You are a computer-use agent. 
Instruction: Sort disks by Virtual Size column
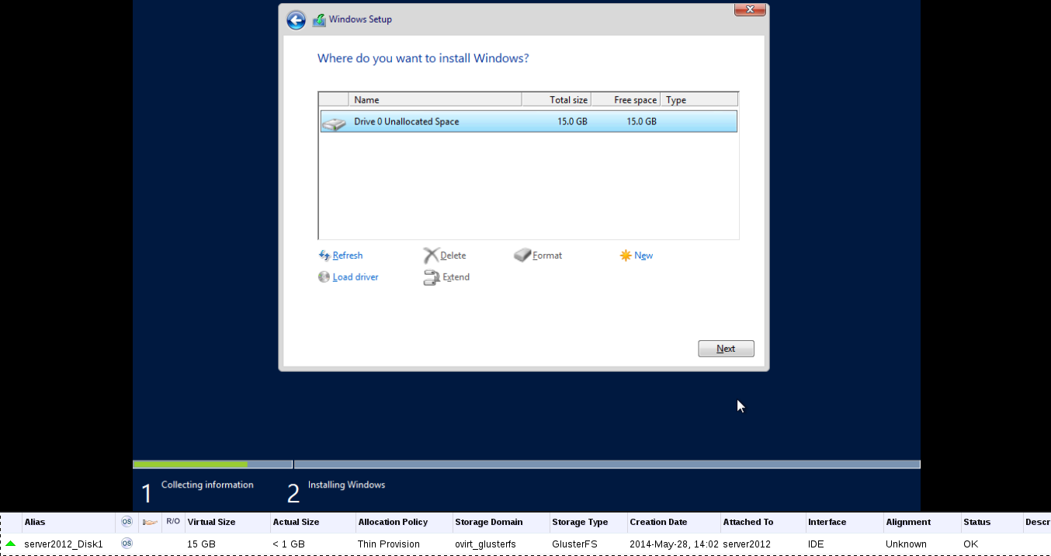211,523
